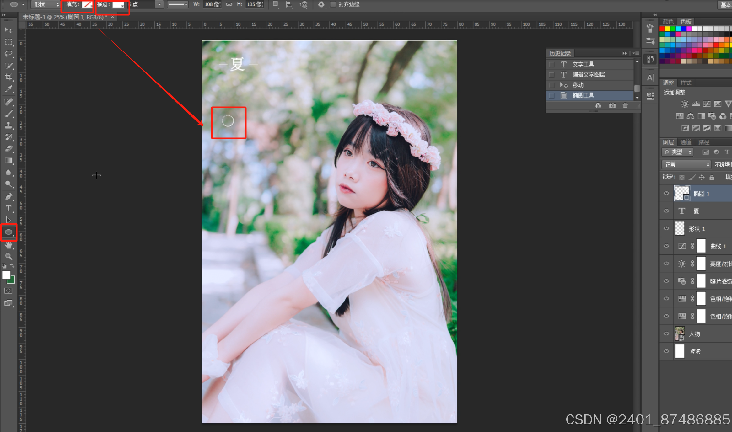The height and width of the screenshot is (432, 732).
Task: Create new snapshot camera icon
Action: (x=612, y=106)
